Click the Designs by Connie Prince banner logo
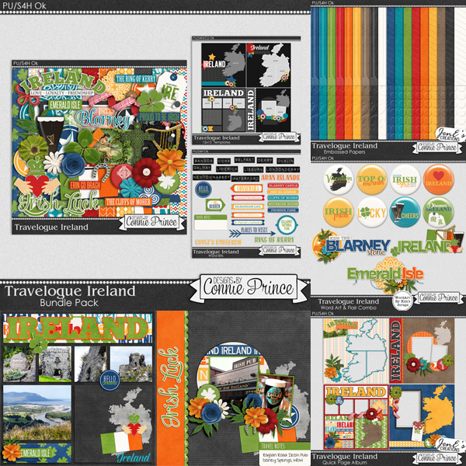 point(249,288)
